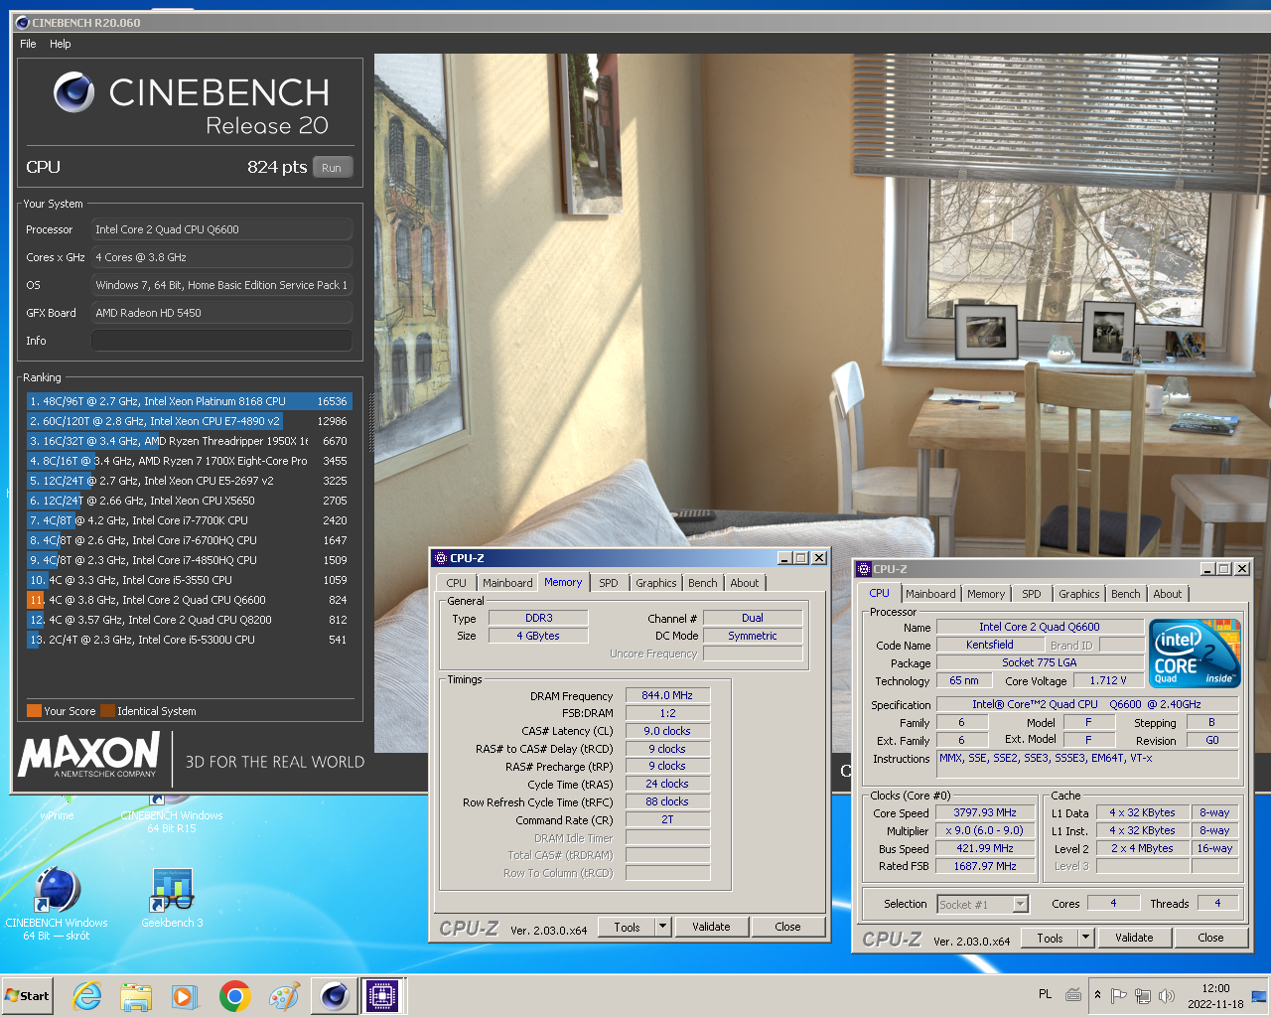Click Validate in right CPU-Z window
The width and height of the screenshot is (1271, 1017).
click(1134, 939)
